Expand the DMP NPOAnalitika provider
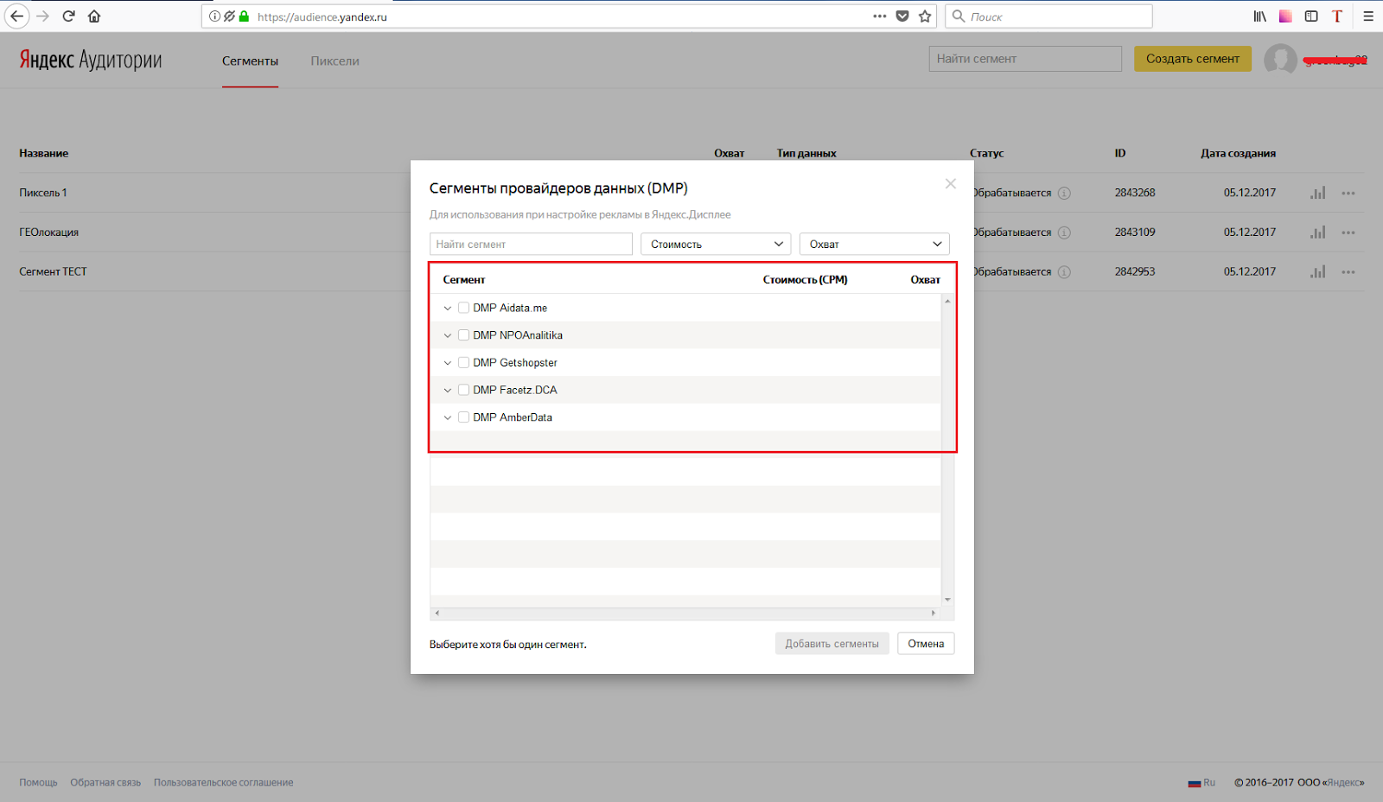The height and width of the screenshot is (802, 1383). [x=448, y=335]
